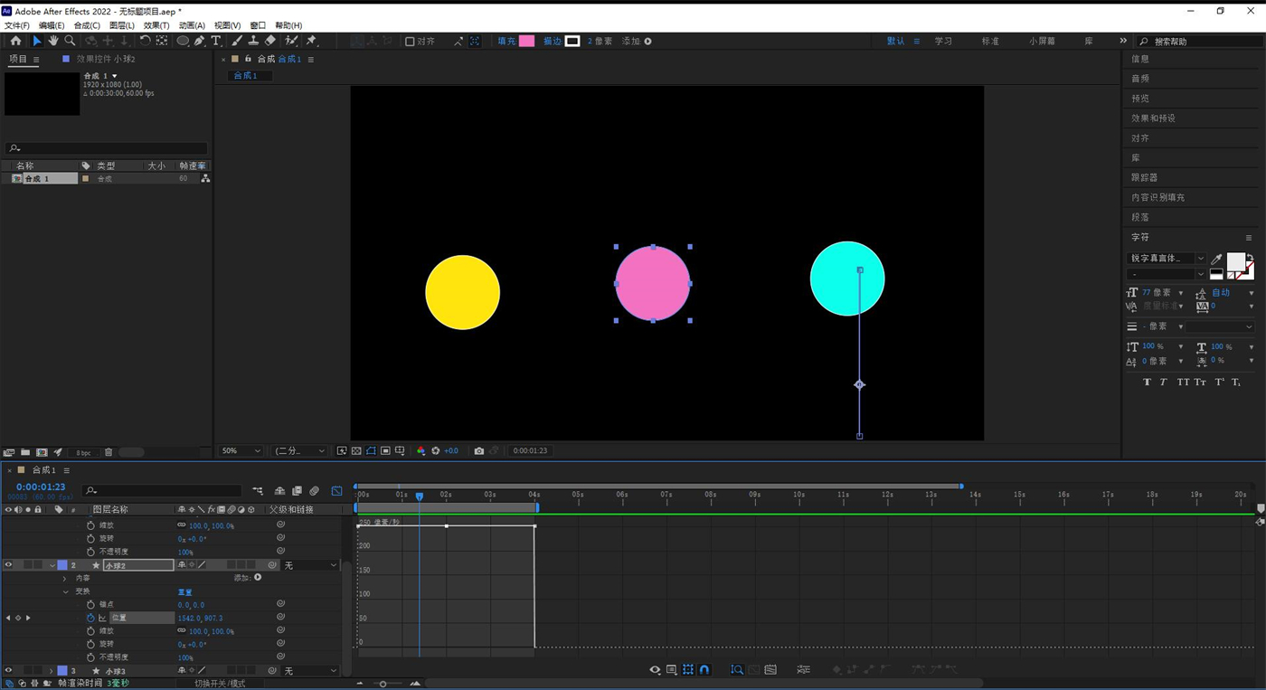Collapse the 变换 transform group

point(65,591)
